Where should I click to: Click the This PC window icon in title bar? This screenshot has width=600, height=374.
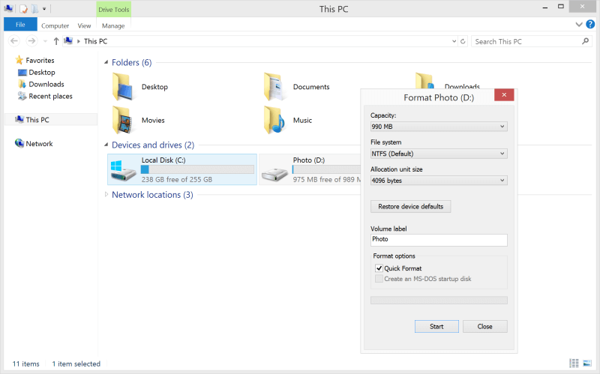[x=8, y=8]
